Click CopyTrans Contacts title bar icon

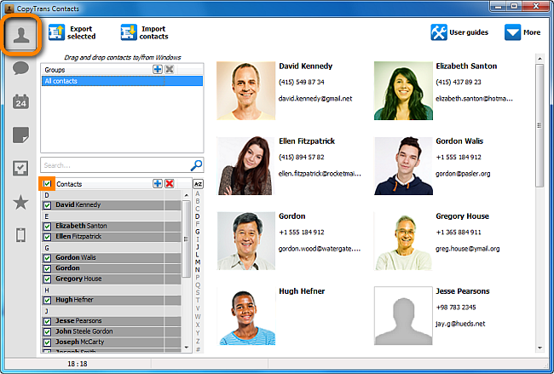coord(9,9)
